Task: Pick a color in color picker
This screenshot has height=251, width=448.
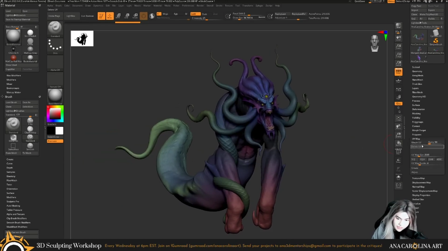Action: click(55, 114)
